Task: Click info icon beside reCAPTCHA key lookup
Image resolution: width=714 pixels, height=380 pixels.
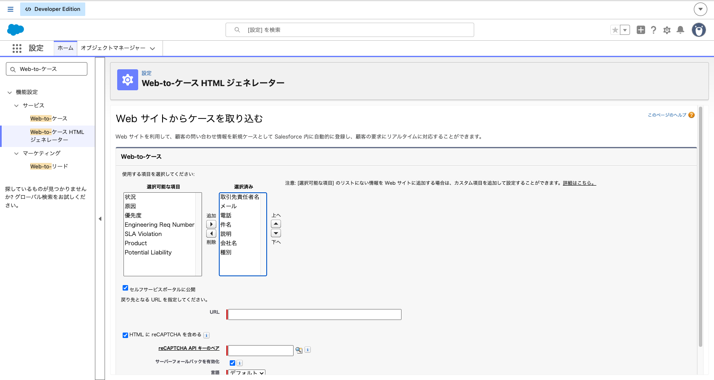Action: (x=307, y=349)
